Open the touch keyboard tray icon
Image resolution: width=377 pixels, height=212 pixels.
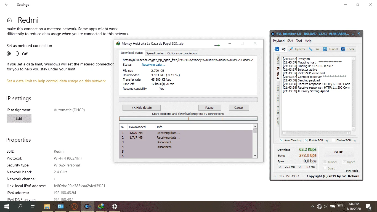[340, 206]
